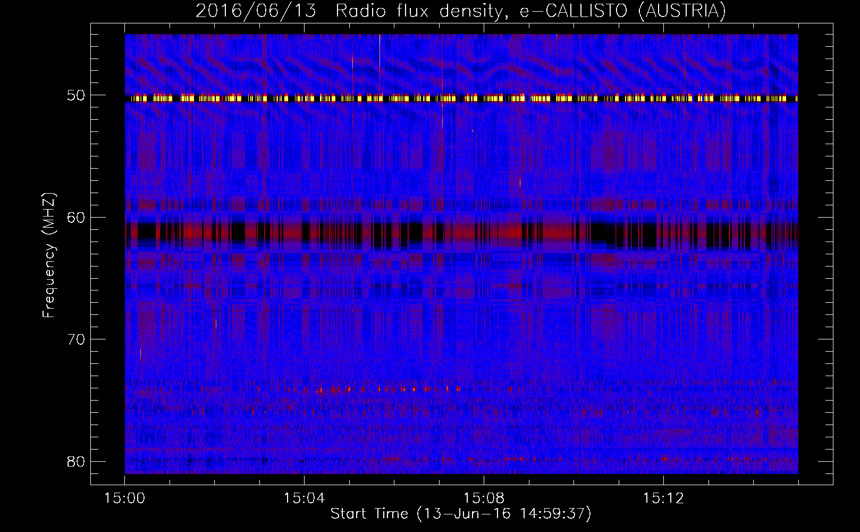The image size is (860, 532).
Task: Click the 15:00 time tick label
Action: (125, 498)
